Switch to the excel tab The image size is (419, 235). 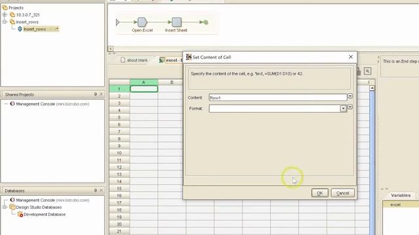[170, 60]
